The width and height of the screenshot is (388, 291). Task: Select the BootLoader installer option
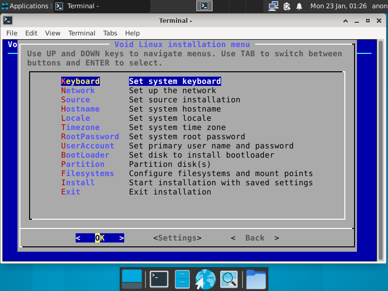(85, 155)
